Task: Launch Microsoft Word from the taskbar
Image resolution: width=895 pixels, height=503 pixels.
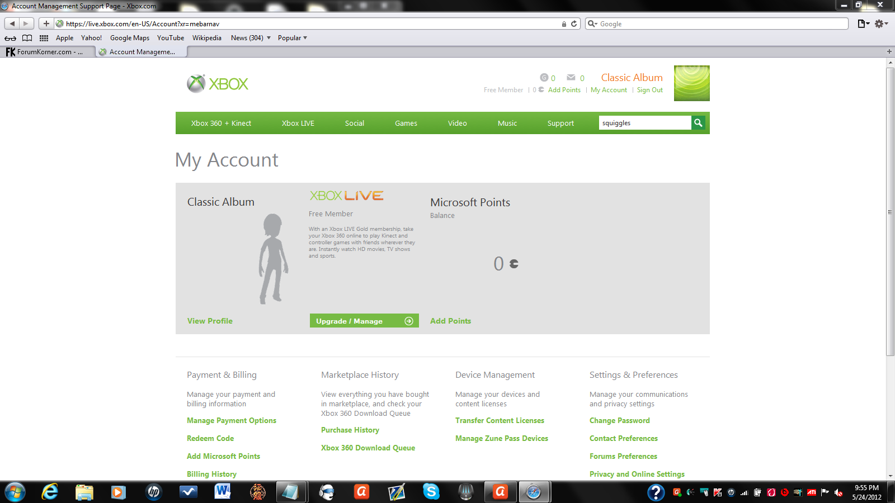Action: pyautogui.click(x=223, y=492)
